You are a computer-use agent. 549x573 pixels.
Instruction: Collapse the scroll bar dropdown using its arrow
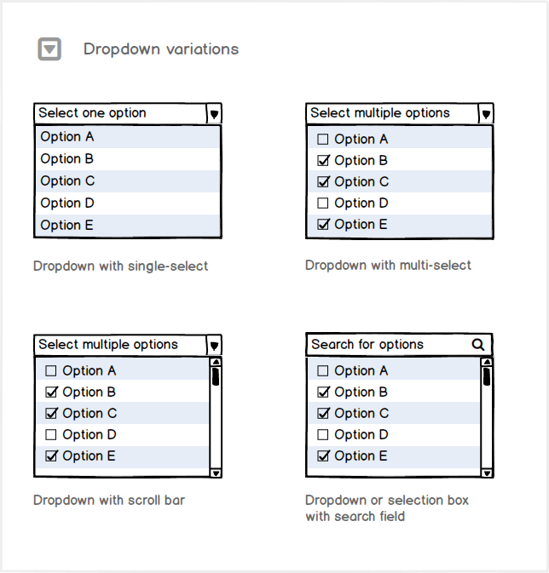[214, 345]
